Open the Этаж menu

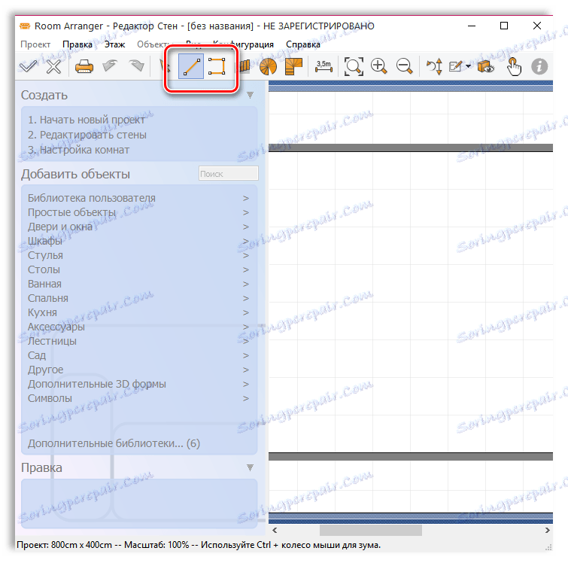pos(115,44)
